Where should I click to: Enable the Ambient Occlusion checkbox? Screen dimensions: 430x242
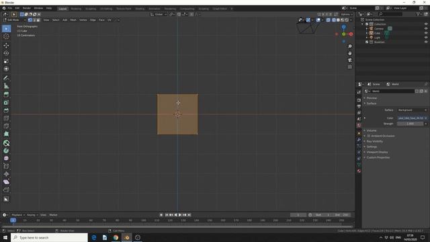coord(369,136)
